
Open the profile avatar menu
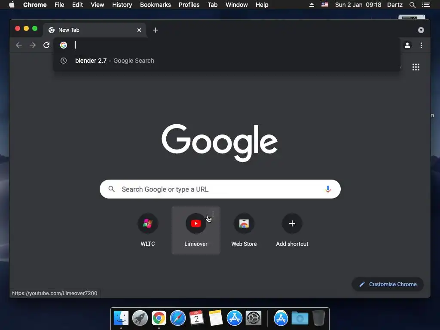(x=407, y=45)
